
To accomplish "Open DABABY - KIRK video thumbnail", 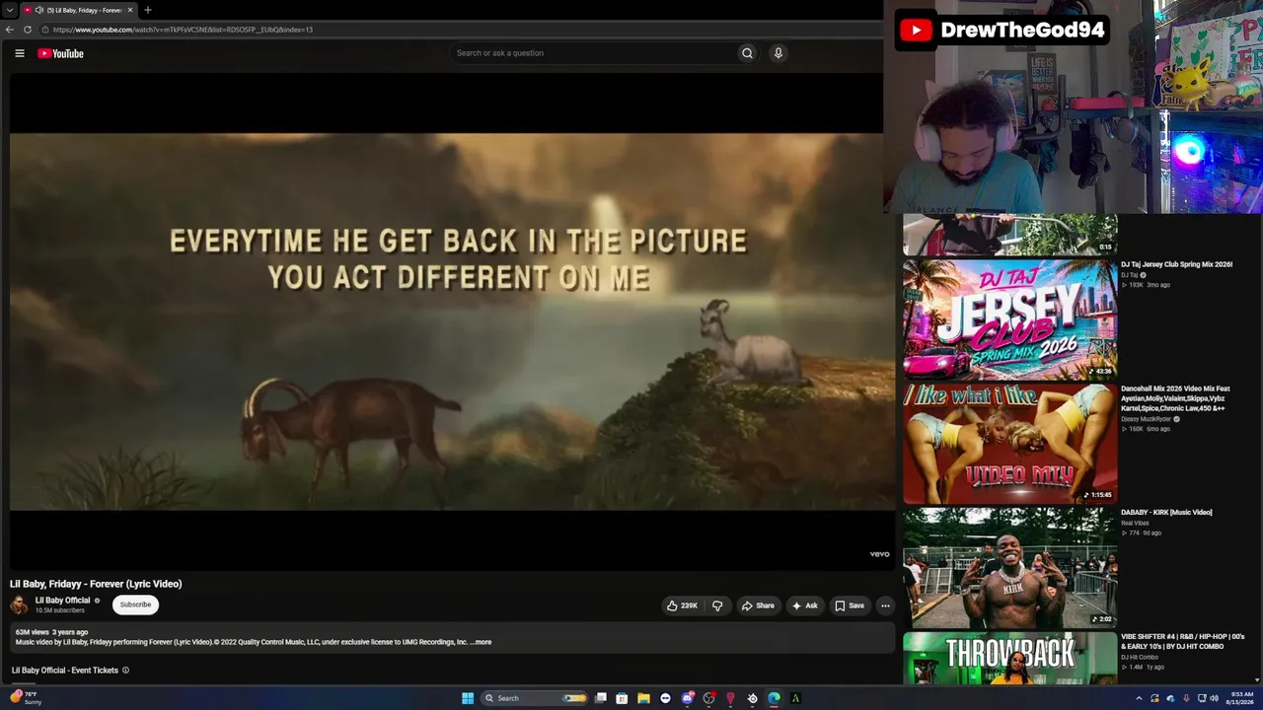I will click(x=1009, y=568).
